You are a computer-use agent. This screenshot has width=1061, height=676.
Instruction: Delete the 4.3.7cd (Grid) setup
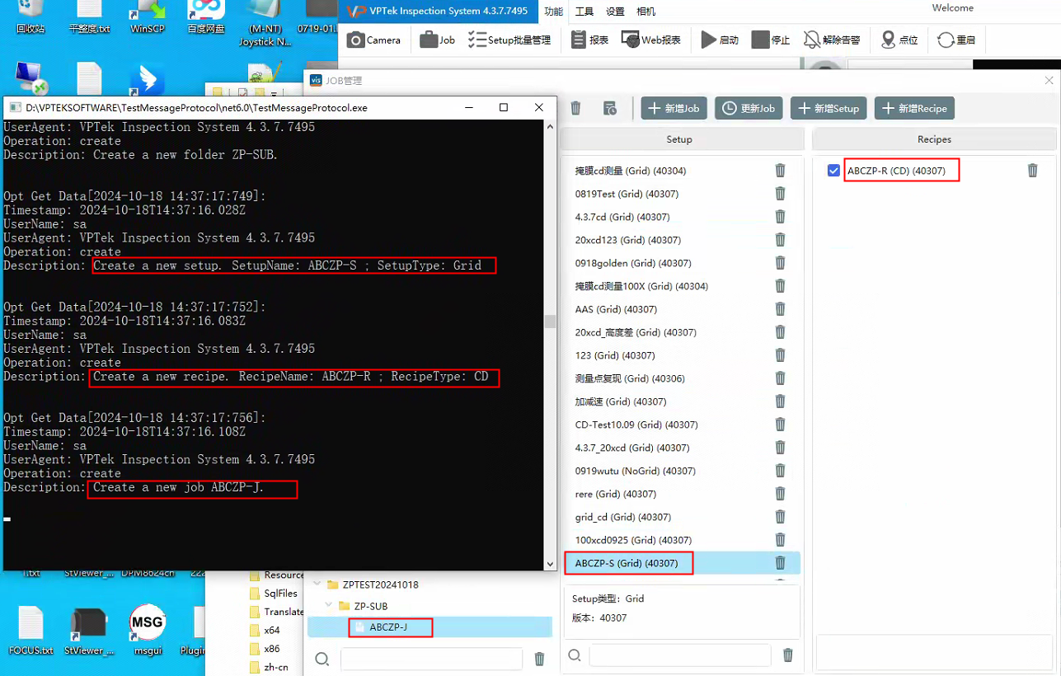pyautogui.click(x=780, y=217)
